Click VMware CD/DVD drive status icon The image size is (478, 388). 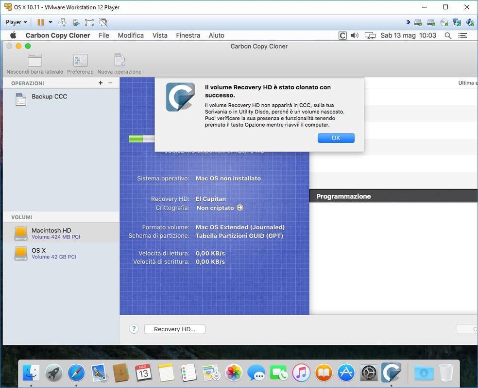444,22
